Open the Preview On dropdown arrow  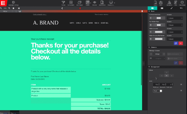pos(114,3)
